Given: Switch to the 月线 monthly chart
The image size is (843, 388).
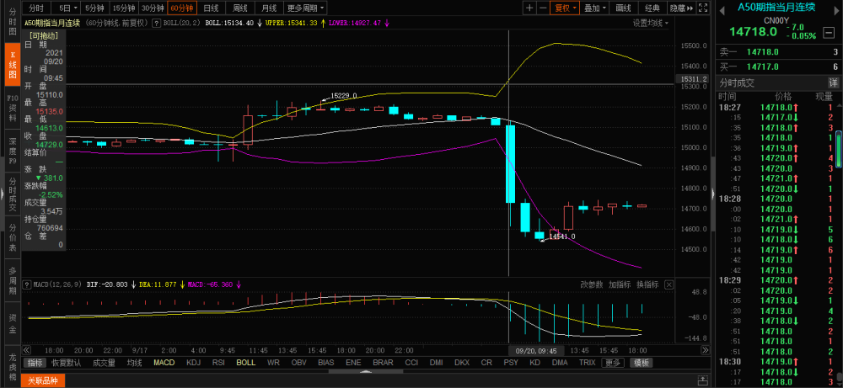Looking at the screenshot, I should 269,8.
